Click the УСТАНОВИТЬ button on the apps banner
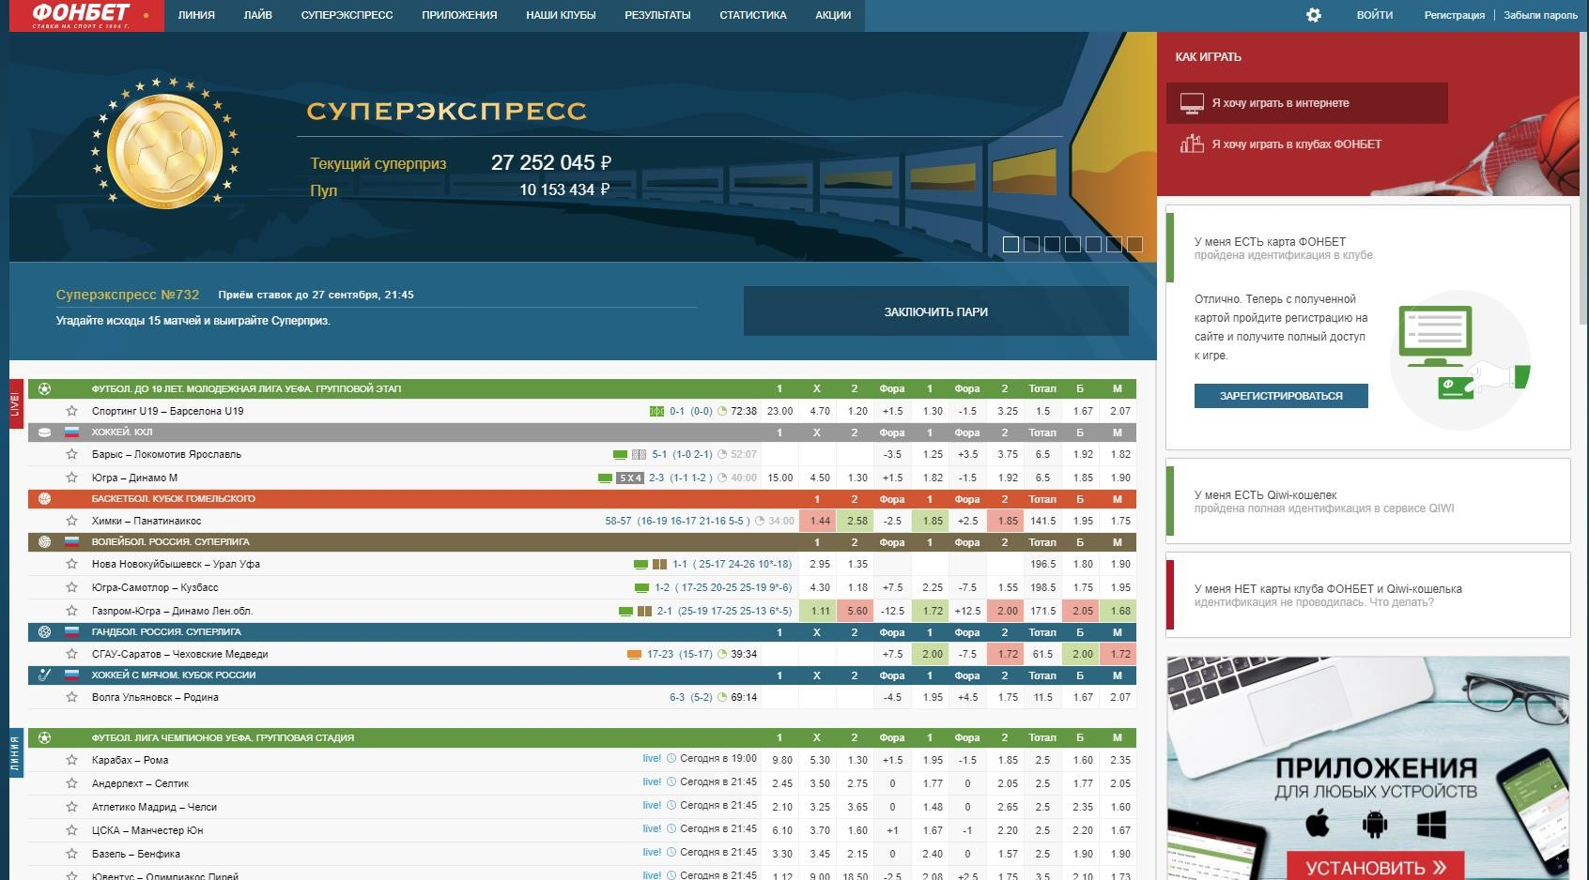Image resolution: width=1589 pixels, height=880 pixels. coord(1377,866)
